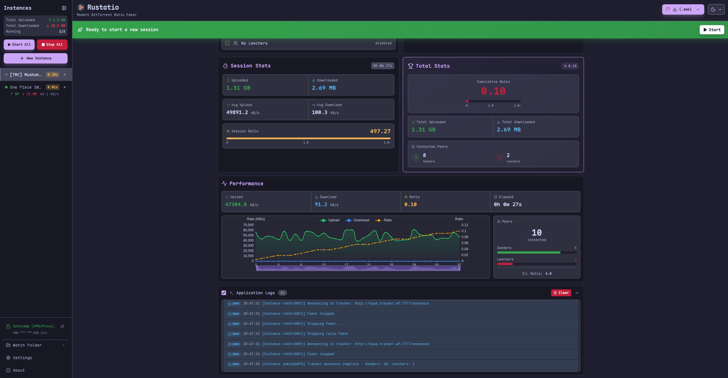This screenshot has width=728, height=378.
Task: Click the Leechers red arrow icon
Action: 500,158
